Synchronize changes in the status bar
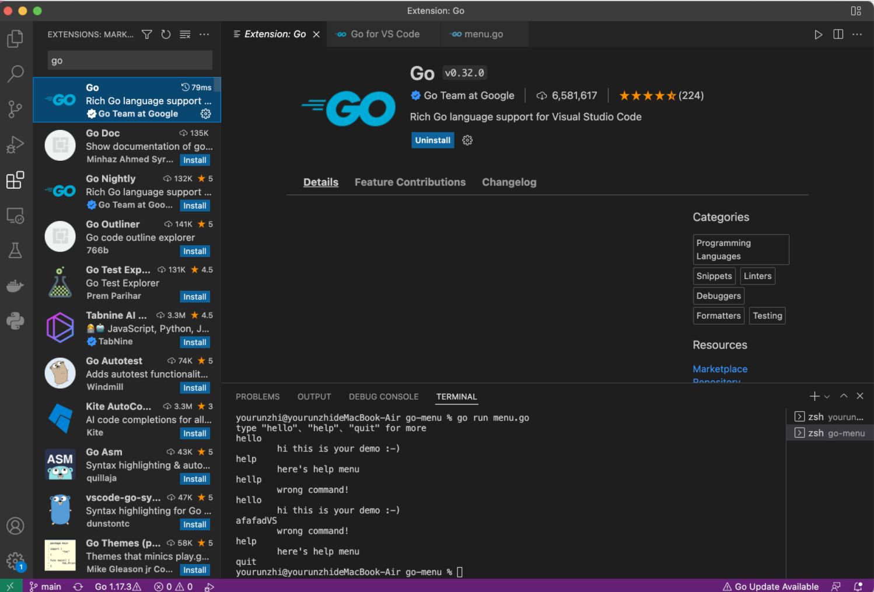874x592 pixels. (78, 586)
